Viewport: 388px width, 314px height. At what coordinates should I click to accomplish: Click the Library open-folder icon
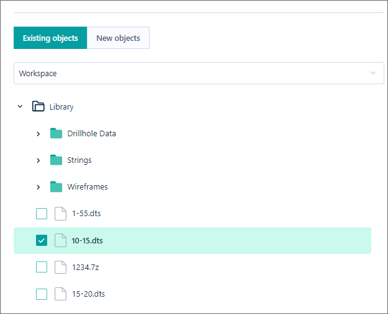coord(38,107)
